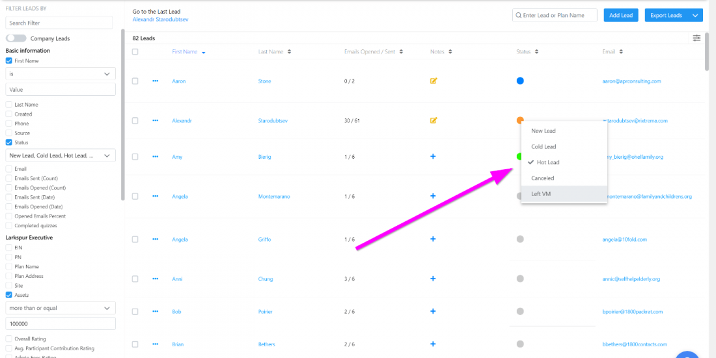Open the 'more than or equal' dropdown
The height and width of the screenshot is (358, 716).
60,308
